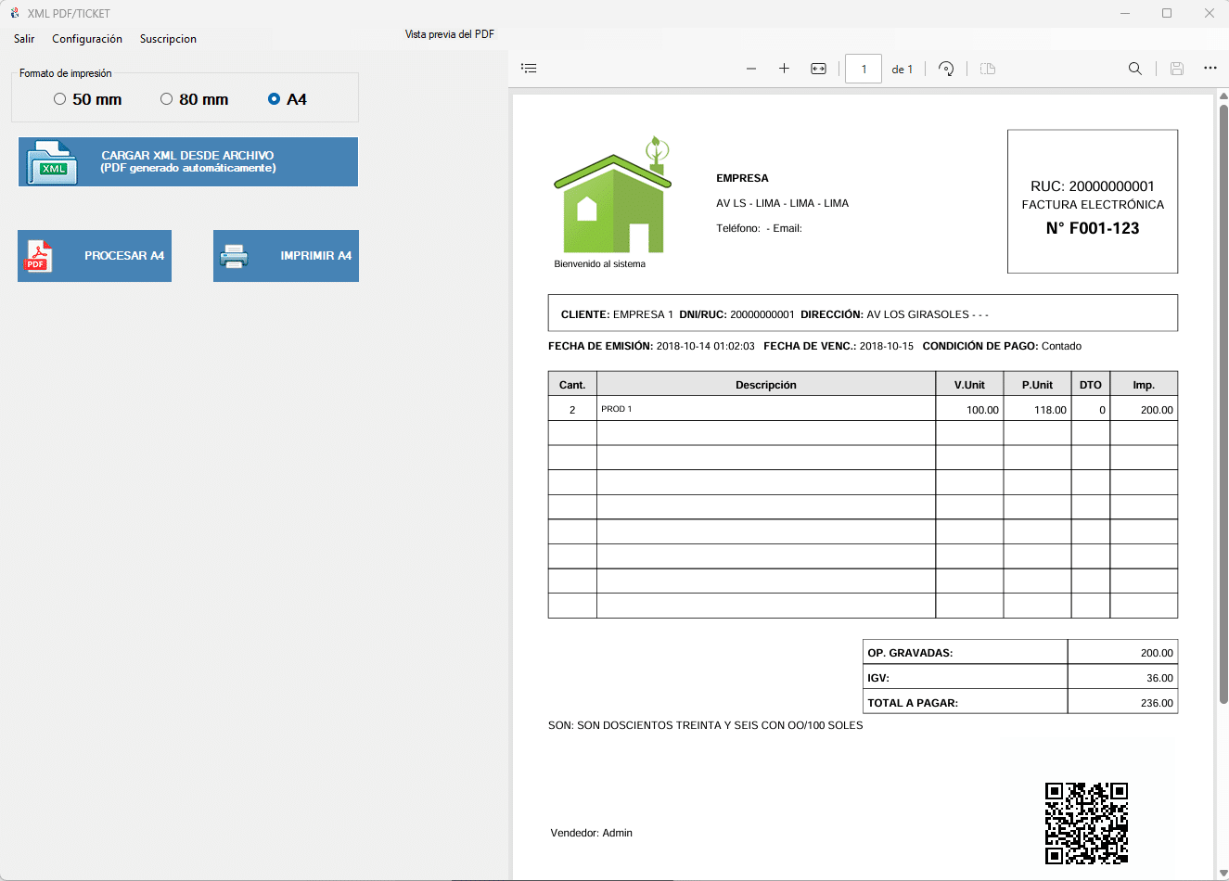The image size is (1229, 881).
Task: Select the 50 mm print format
Action: pos(60,99)
